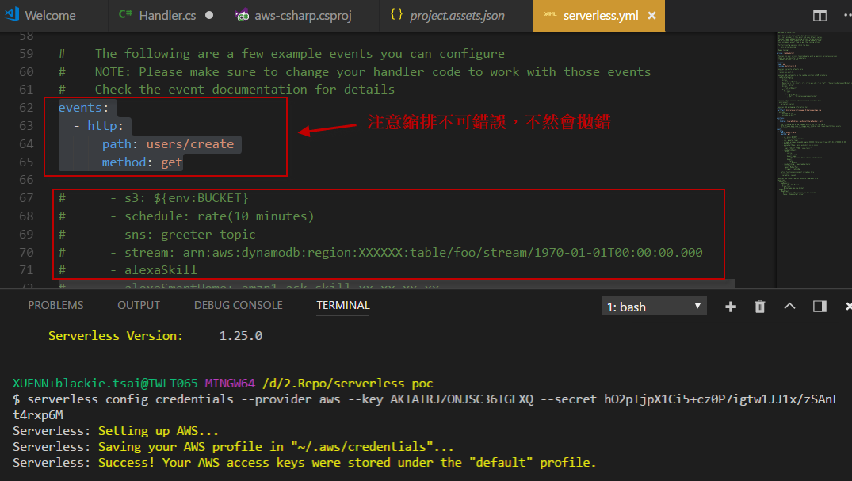The image size is (852, 481).
Task: Open the OUTPUT panel tab
Action: pyautogui.click(x=139, y=305)
